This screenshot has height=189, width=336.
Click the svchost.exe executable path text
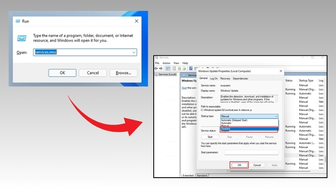pyautogui.click(x=226, y=110)
